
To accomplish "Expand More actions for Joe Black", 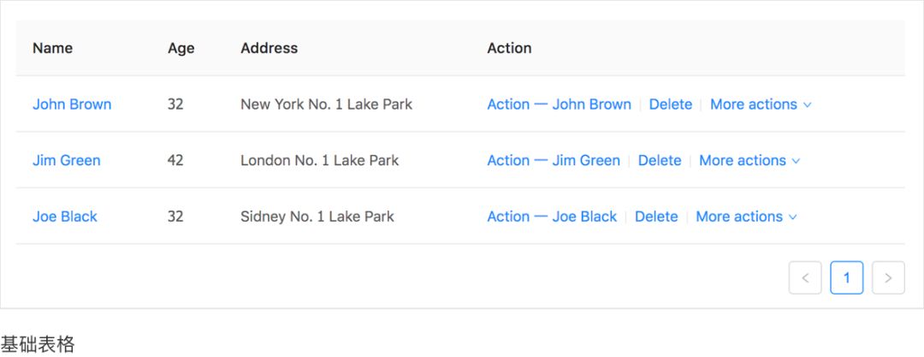I will (747, 217).
